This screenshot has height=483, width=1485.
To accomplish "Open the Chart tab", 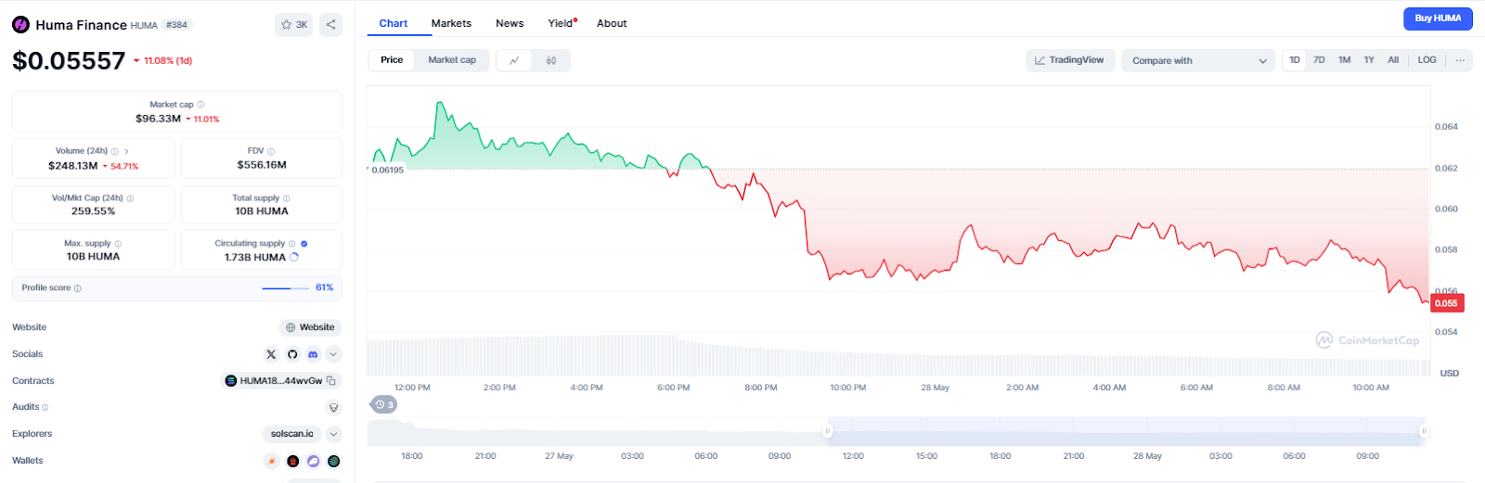I will [394, 23].
